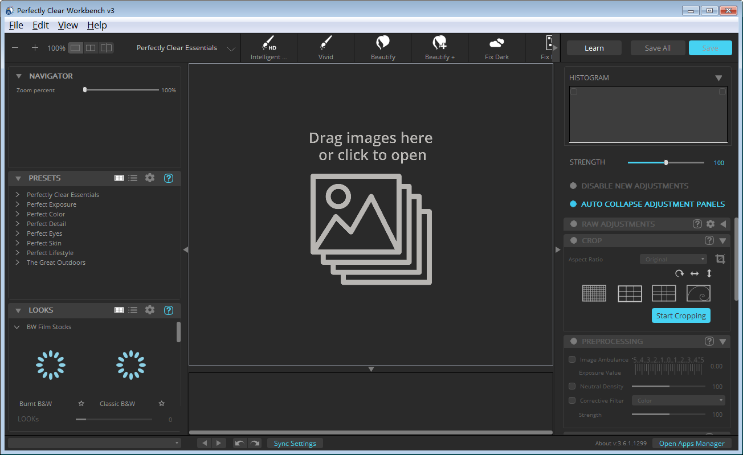This screenshot has height=455, width=743.
Task: Open the Help menu
Action: 97,25
